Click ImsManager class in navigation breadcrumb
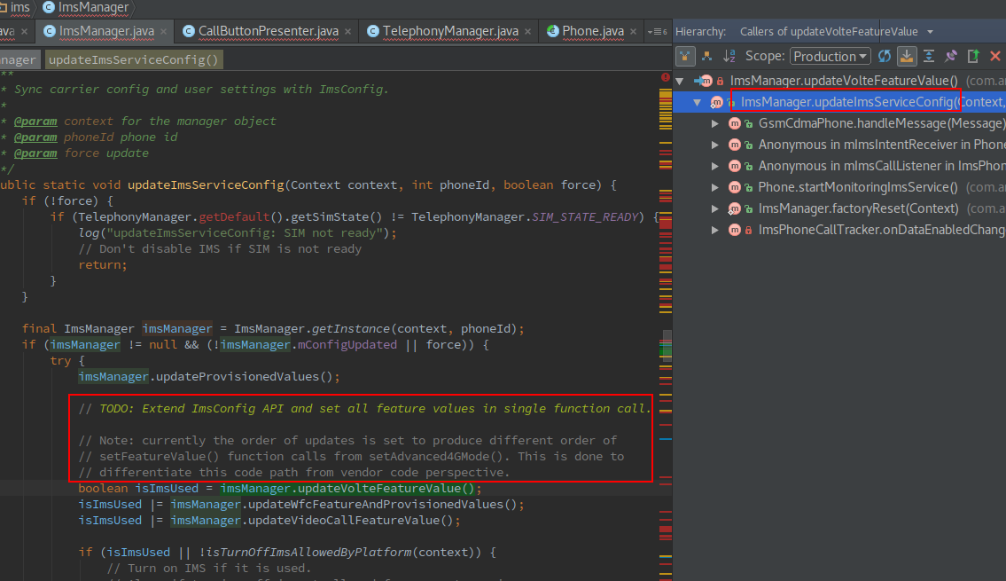 (x=86, y=8)
